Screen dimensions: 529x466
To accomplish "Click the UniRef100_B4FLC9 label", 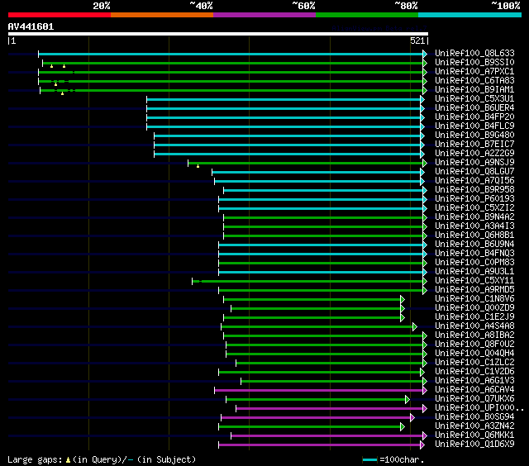I will click(474, 126).
